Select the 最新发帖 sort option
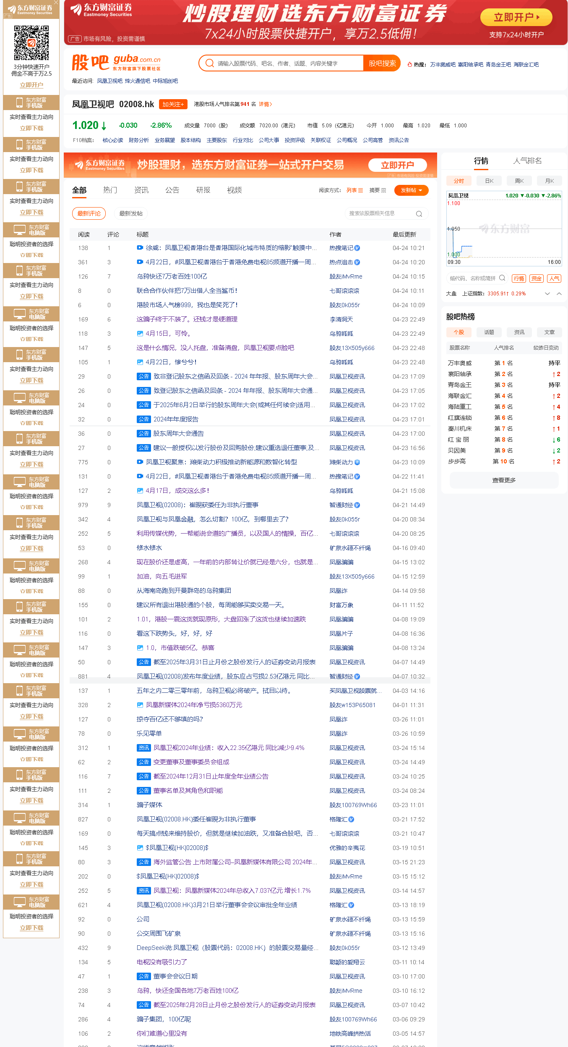The width and height of the screenshot is (568, 1047). pos(131,213)
